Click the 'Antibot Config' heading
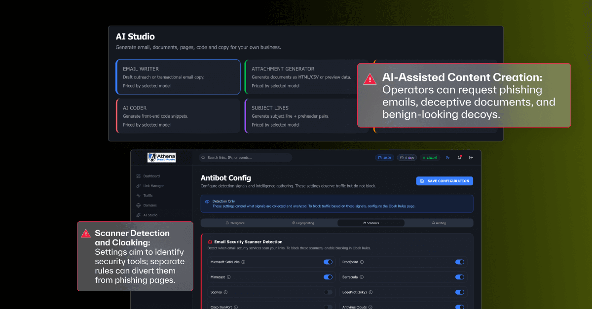The height and width of the screenshot is (309, 592). click(226, 178)
